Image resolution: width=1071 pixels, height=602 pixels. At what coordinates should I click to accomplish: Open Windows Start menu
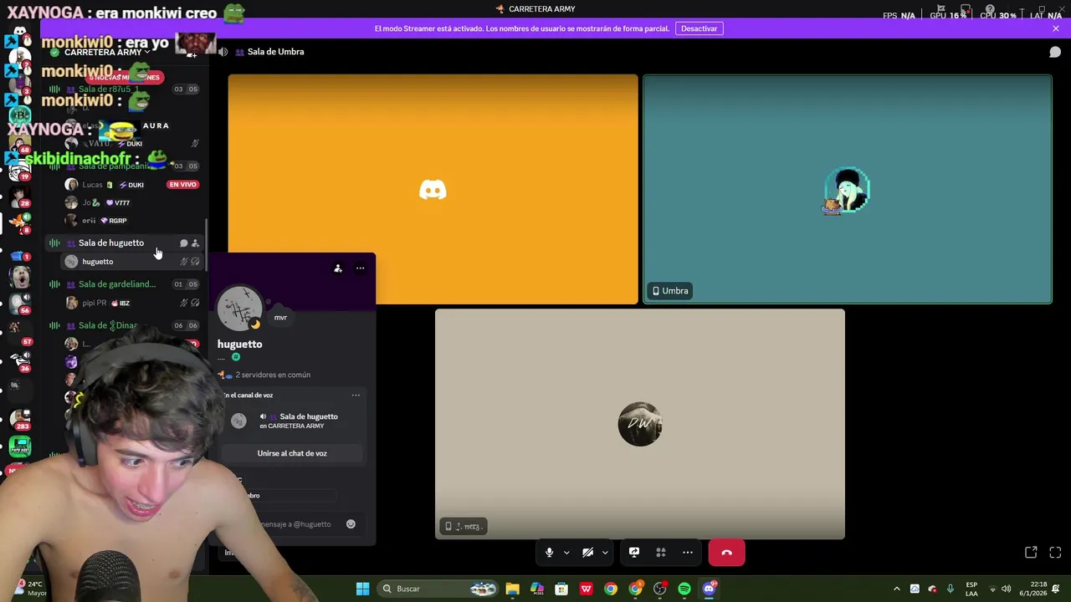pos(362,589)
